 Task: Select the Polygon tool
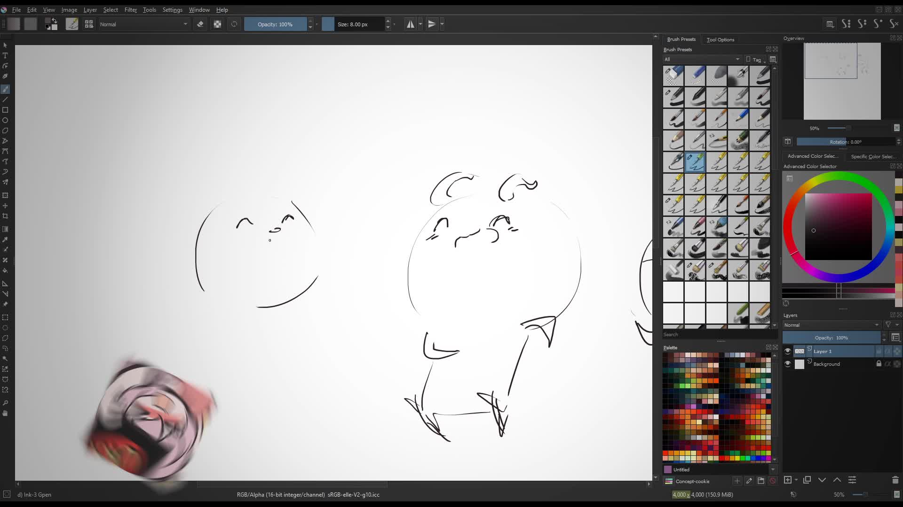(5, 131)
